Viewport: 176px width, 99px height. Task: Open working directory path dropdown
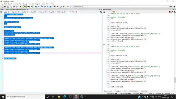169,7
